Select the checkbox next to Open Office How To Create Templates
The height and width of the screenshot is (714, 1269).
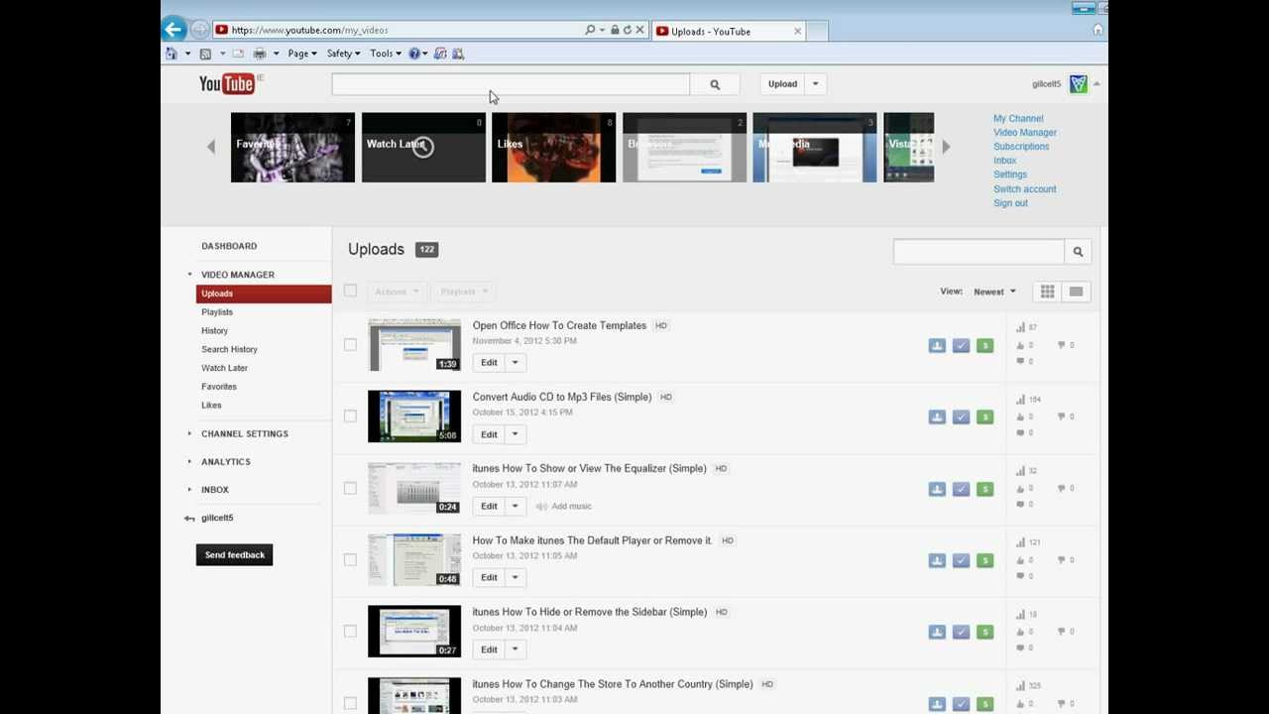[350, 344]
